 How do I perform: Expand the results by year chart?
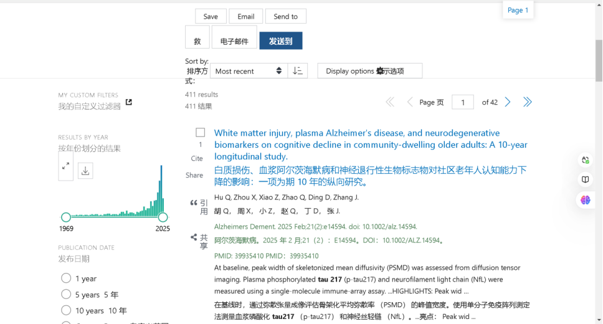(65, 166)
